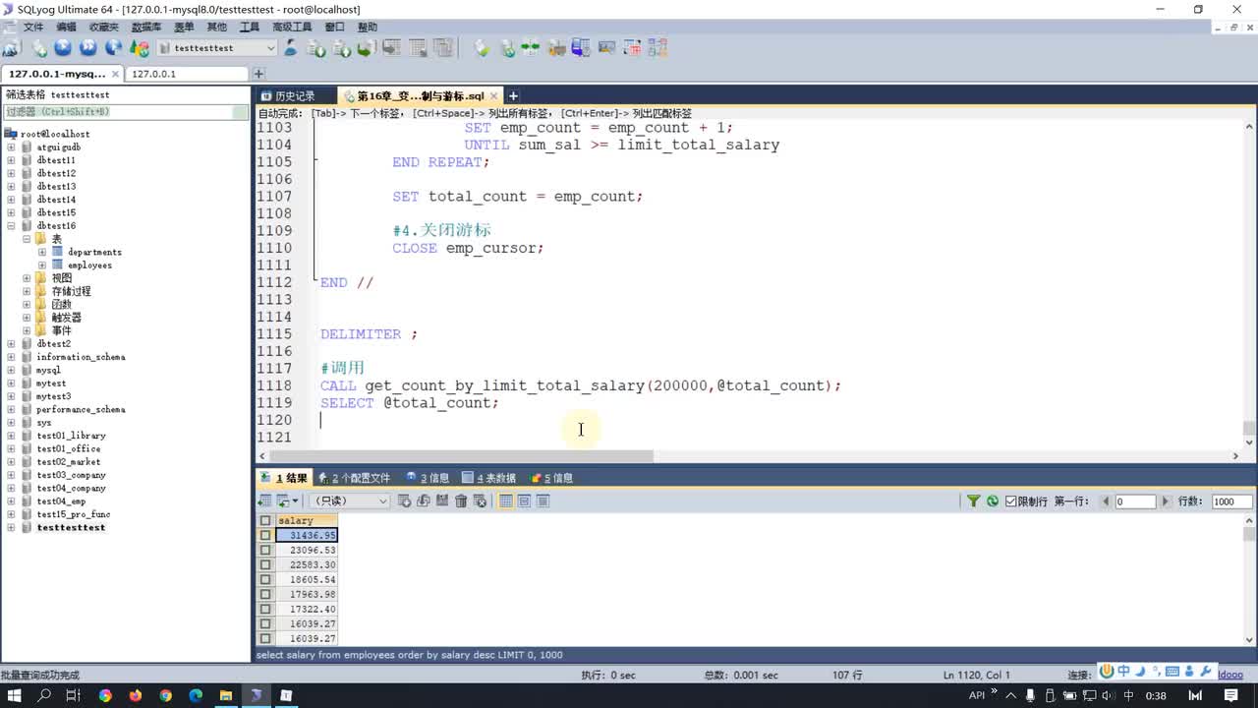Click the Execute All Queries icon
Screen dimensions: 1258x708
88,47
